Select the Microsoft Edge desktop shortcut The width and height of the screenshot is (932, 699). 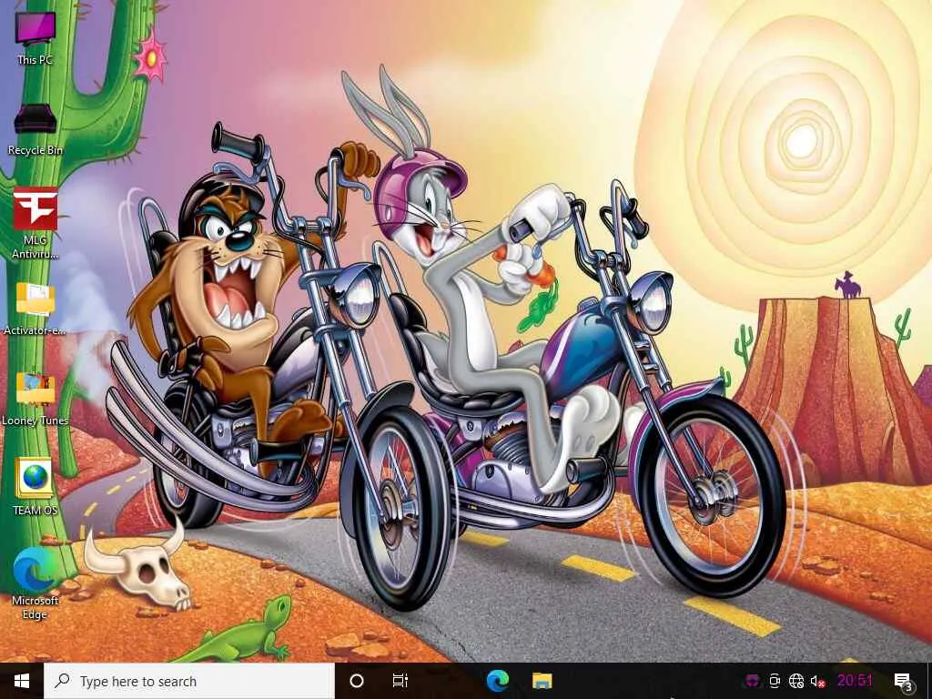pos(35,583)
